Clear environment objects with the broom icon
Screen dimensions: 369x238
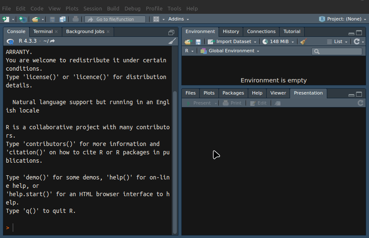pos(304,41)
